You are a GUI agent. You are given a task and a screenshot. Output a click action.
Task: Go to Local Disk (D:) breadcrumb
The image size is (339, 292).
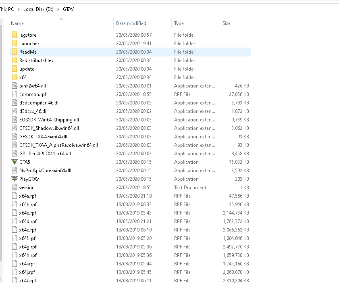pyautogui.click(x=38, y=9)
